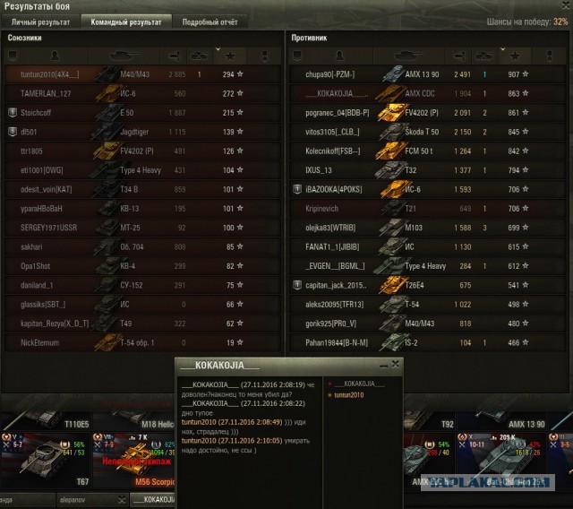This screenshot has height=509, width=573.
Task: Sort allies by experience star icon
Action: pyautogui.click(x=230, y=56)
